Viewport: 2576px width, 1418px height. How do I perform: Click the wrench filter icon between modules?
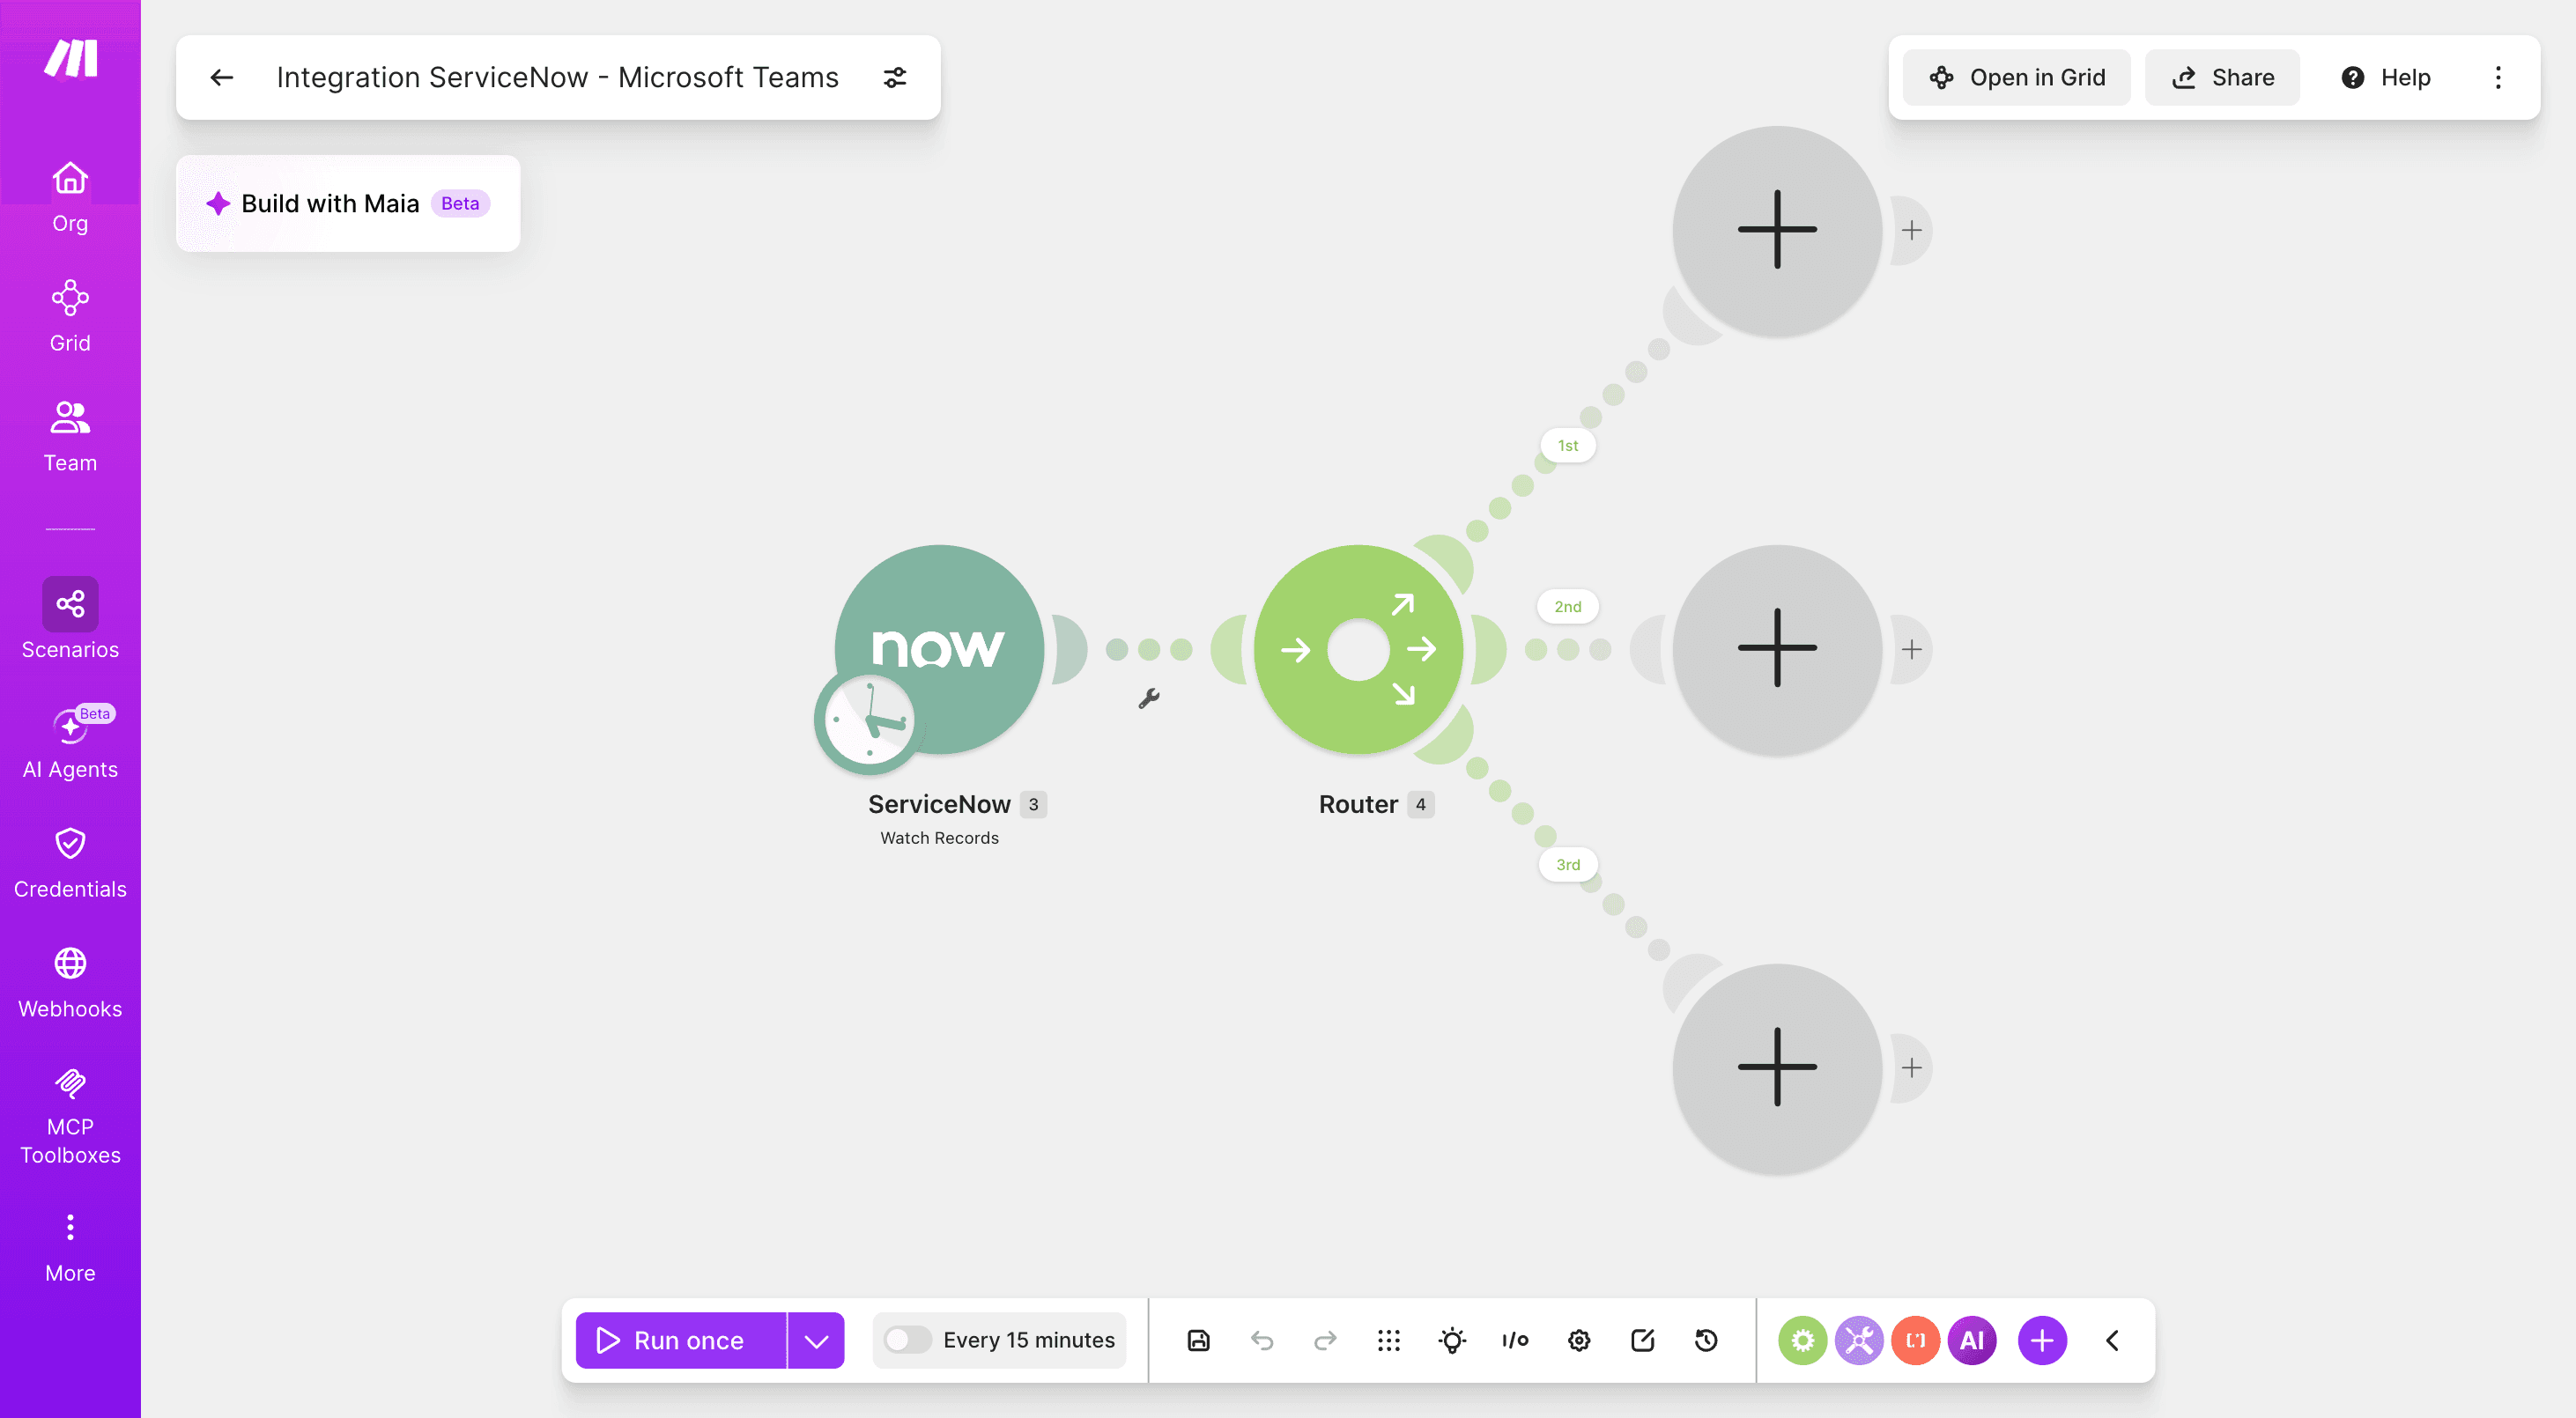coord(1149,698)
